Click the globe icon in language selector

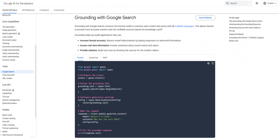[265, 3]
